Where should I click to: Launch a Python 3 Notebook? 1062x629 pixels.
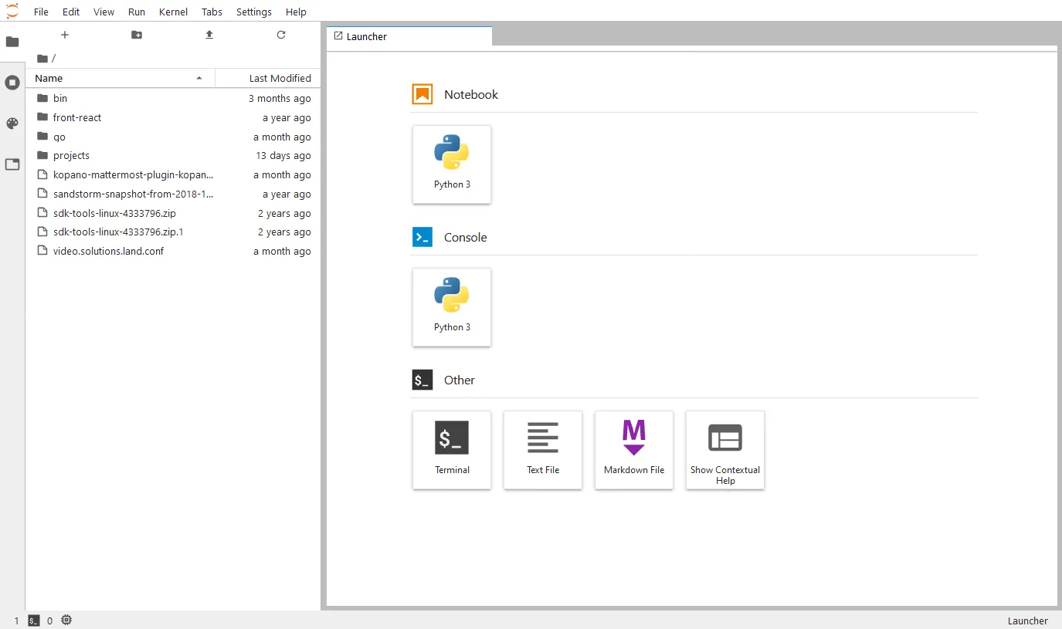tap(452, 164)
